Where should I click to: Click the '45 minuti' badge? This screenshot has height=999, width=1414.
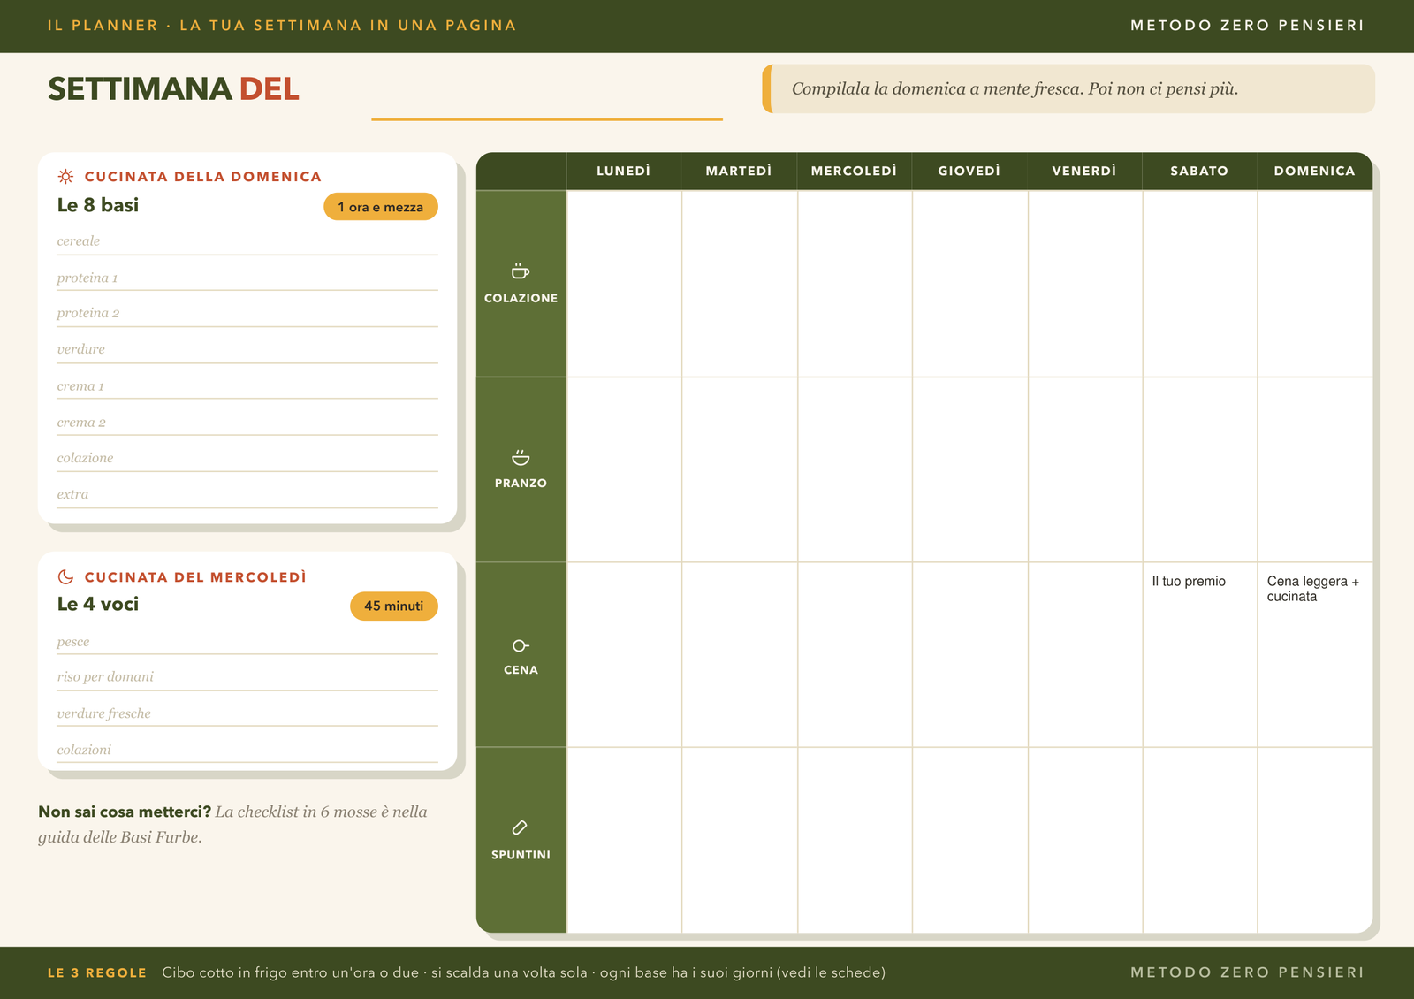(394, 606)
